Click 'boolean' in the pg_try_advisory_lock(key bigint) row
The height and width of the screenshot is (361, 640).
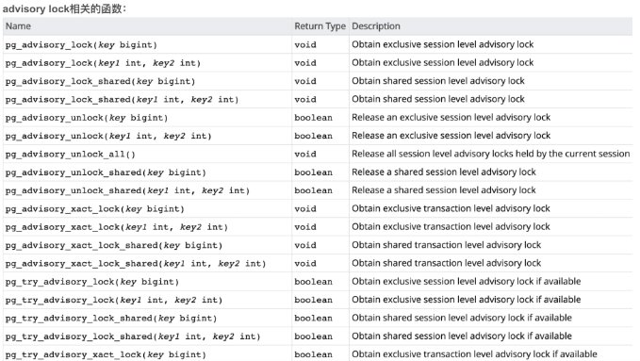pyautogui.click(x=314, y=282)
